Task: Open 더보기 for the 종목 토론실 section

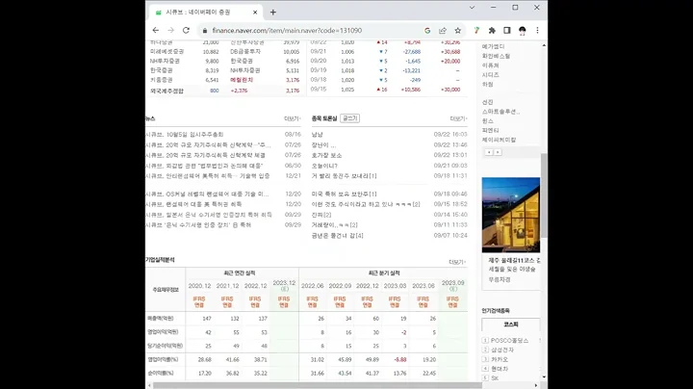Action: 458,118
